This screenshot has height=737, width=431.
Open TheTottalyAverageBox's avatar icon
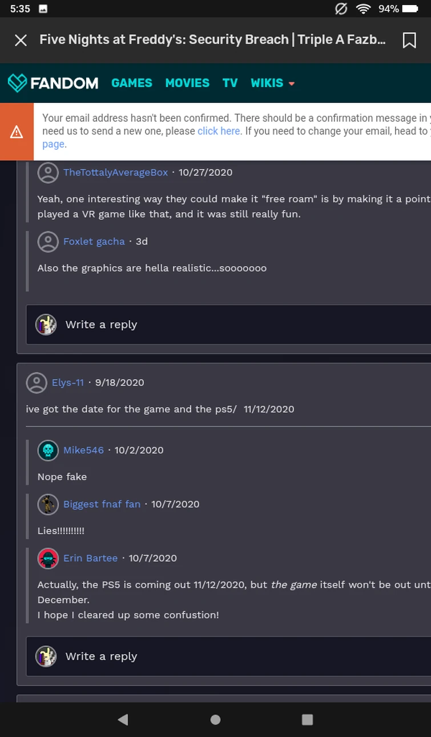click(x=48, y=173)
